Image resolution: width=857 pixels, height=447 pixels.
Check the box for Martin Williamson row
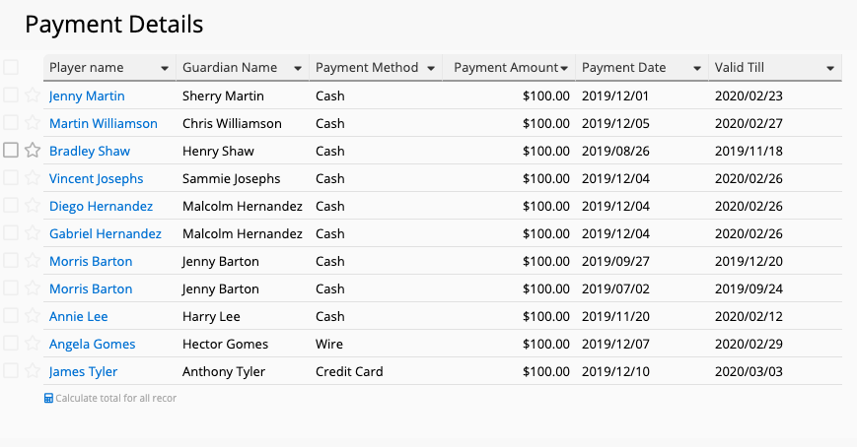[11, 123]
